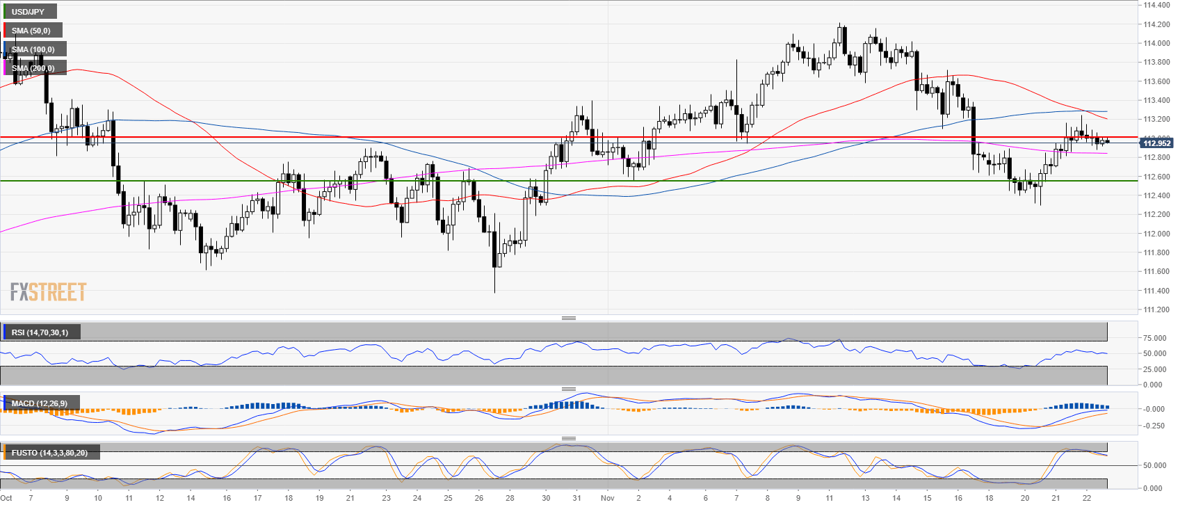Click the USD/JPY symbol label

[x=29, y=12]
